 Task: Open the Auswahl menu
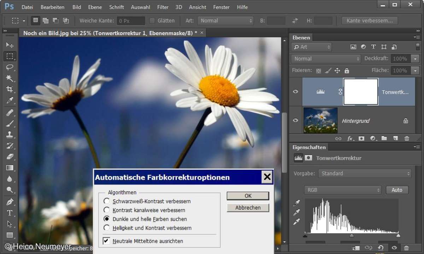click(x=140, y=7)
